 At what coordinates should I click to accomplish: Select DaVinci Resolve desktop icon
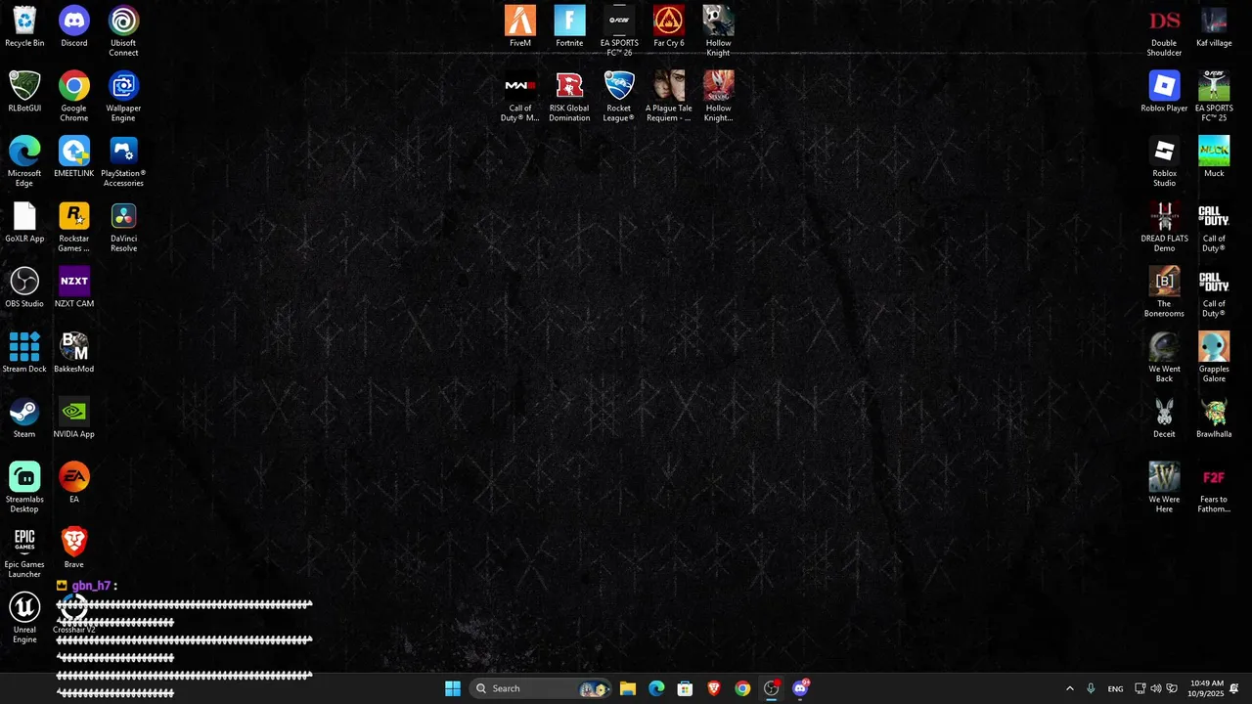[x=123, y=227]
